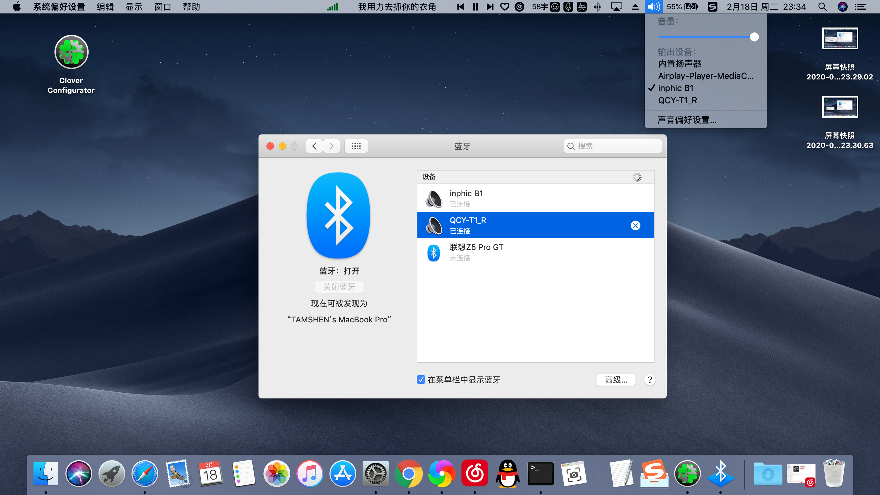
Task: Open the NetEase Music dock icon
Action: 475,474
